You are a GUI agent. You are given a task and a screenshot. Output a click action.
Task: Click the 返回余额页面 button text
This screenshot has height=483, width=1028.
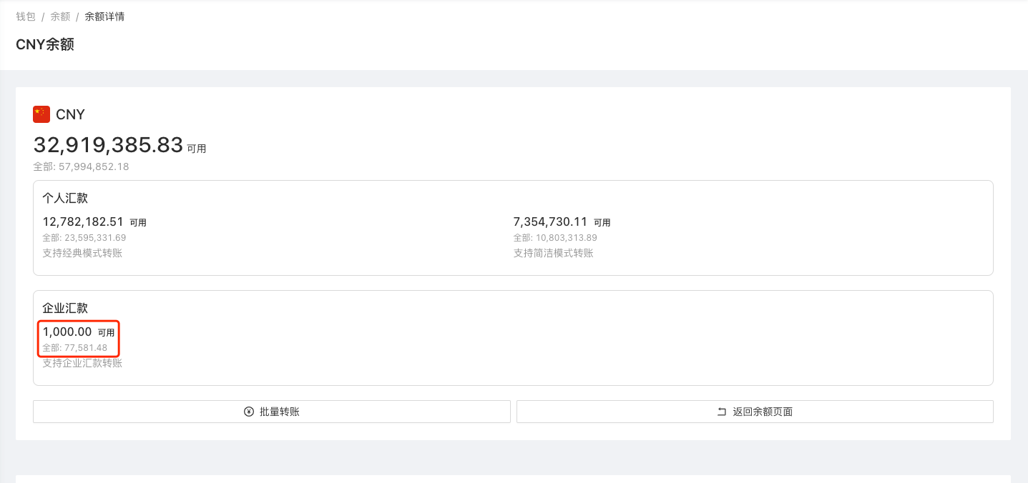pos(763,412)
